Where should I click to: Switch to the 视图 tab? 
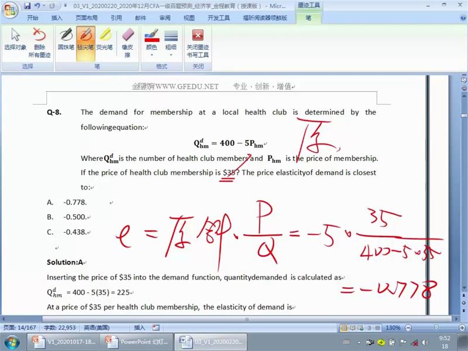(189, 18)
